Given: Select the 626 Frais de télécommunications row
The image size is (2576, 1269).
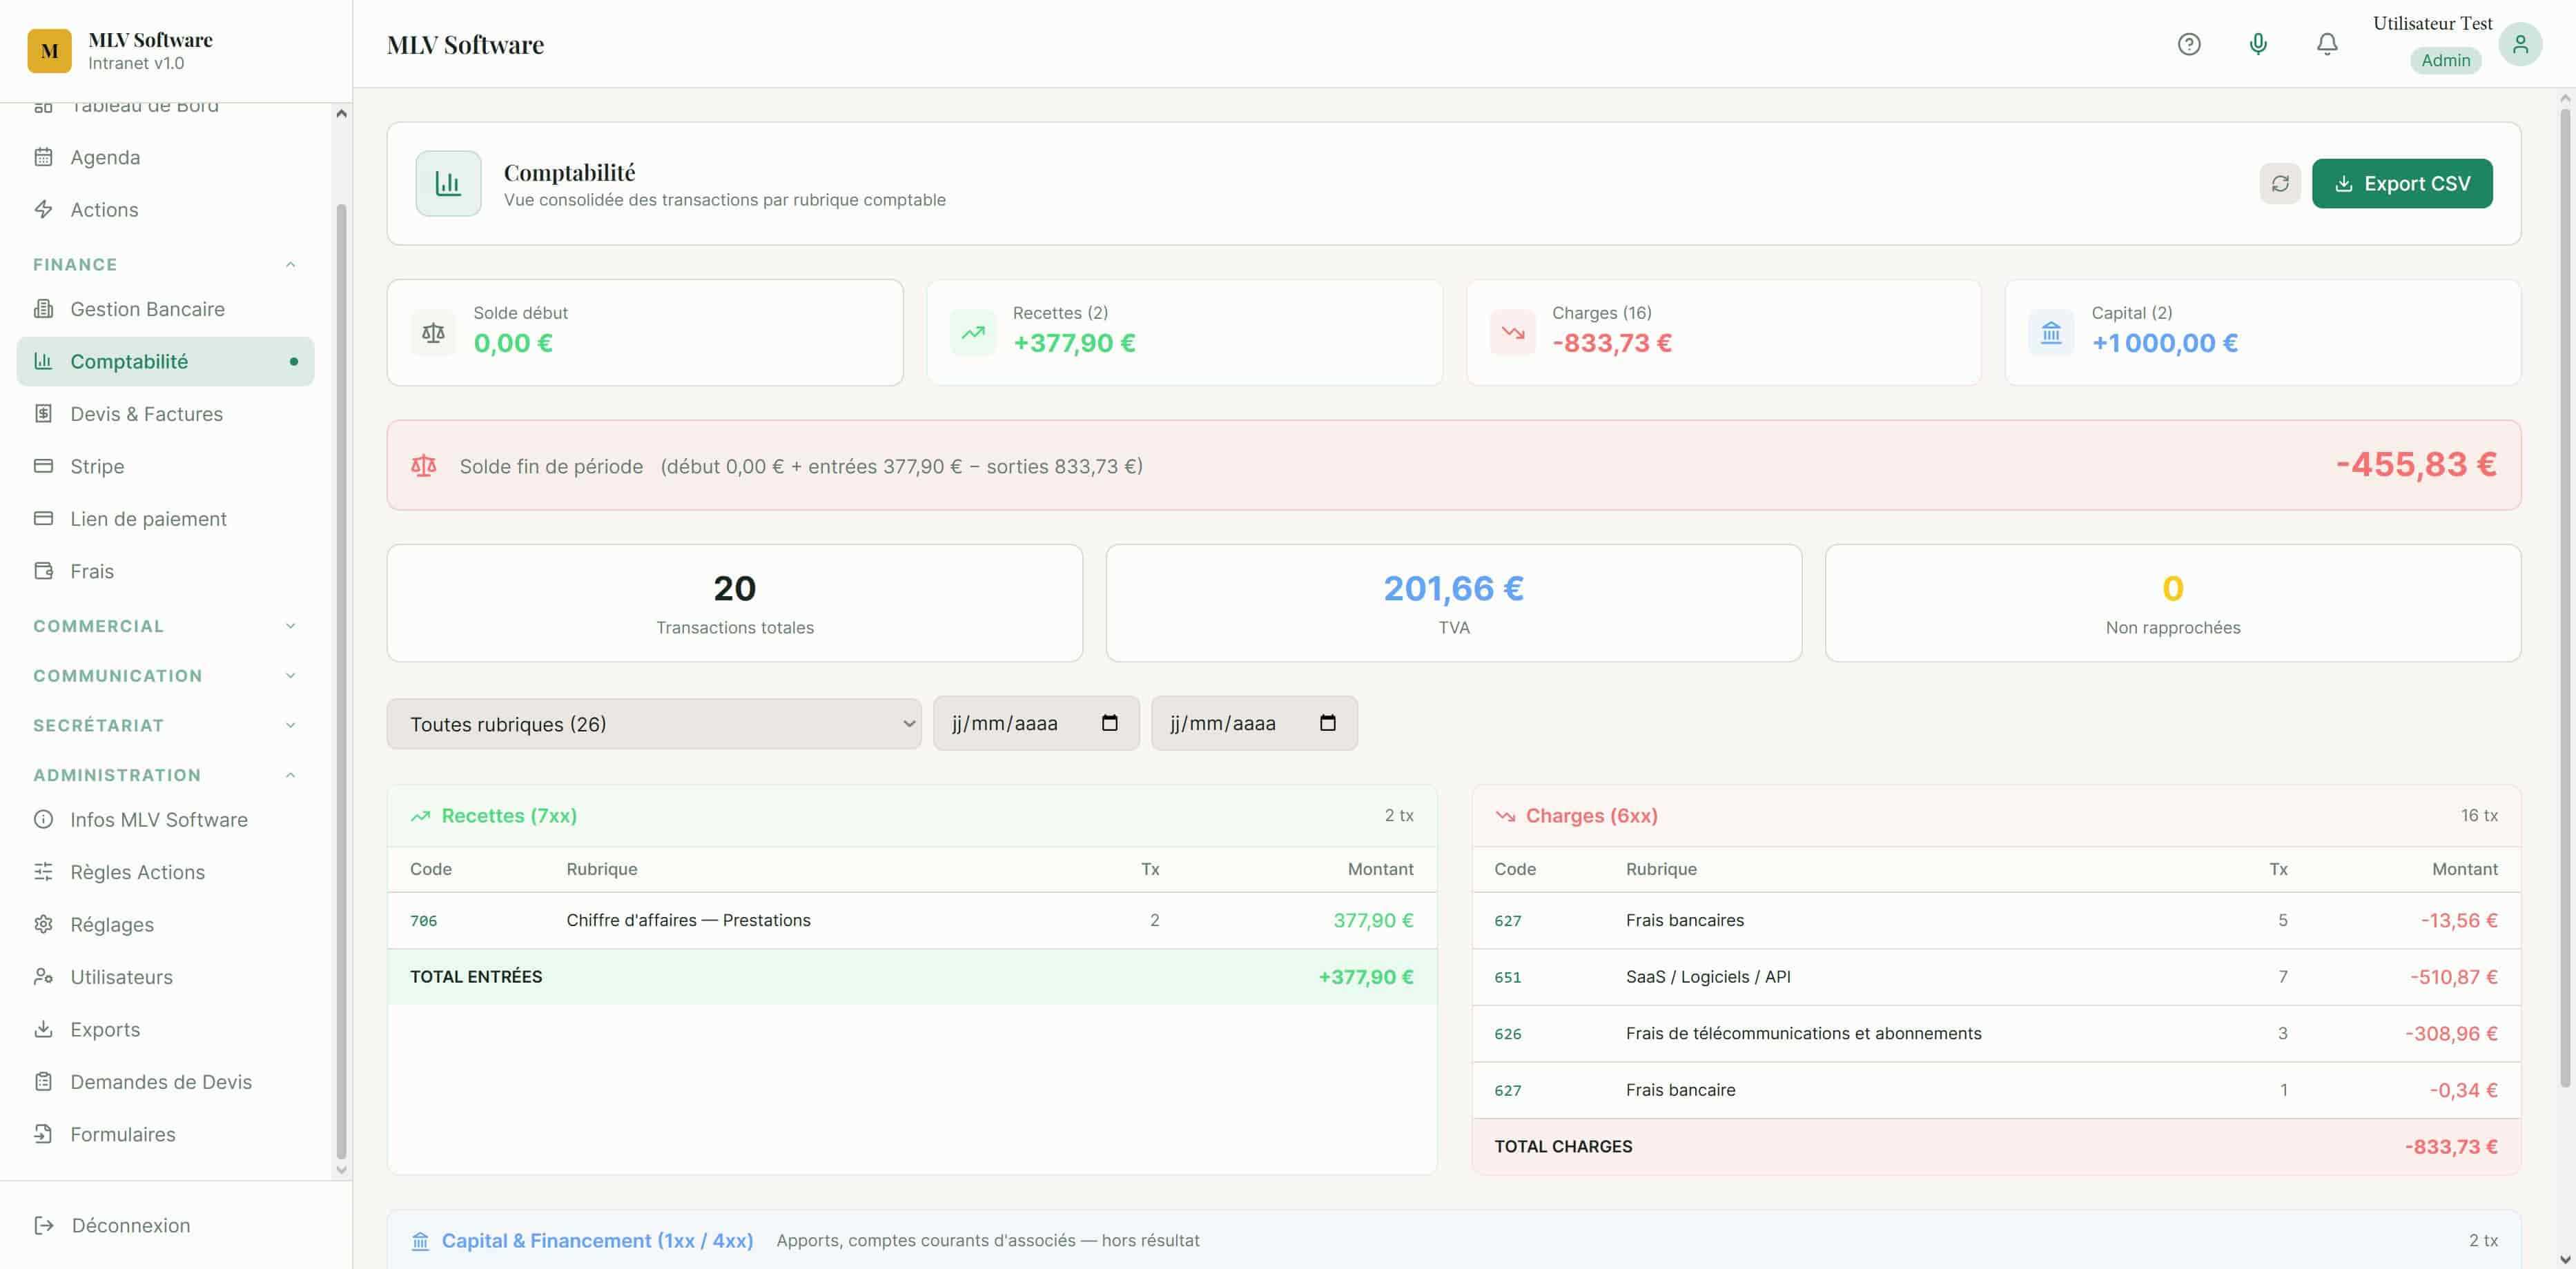Looking at the screenshot, I should tap(1996, 1033).
